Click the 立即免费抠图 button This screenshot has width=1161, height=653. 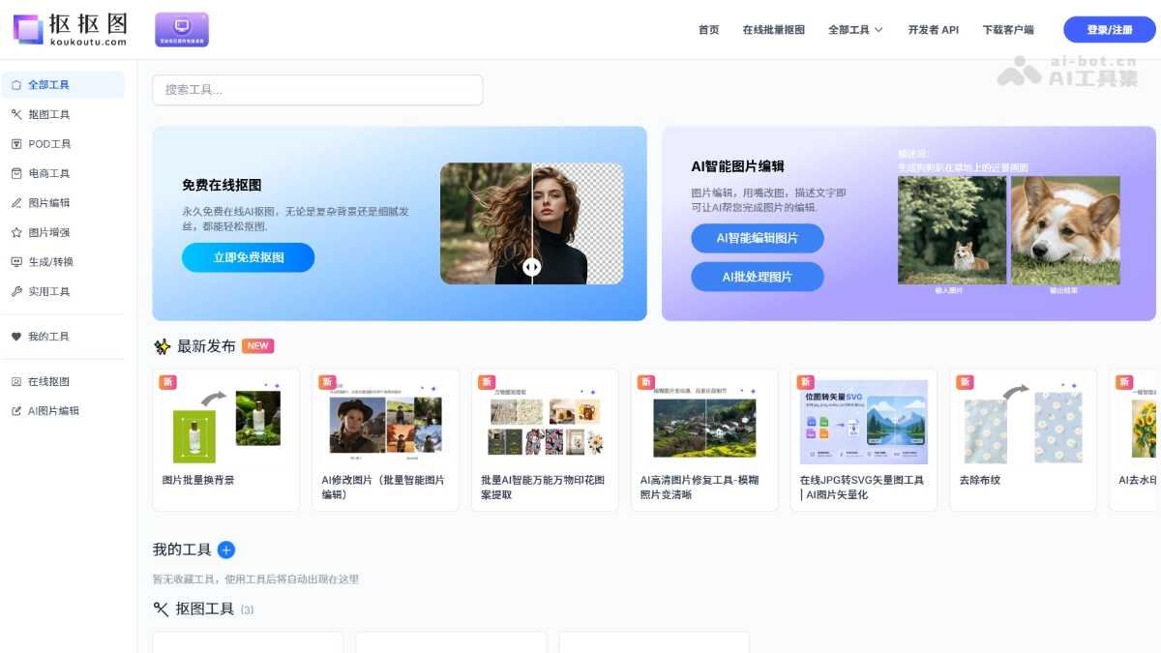point(249,257)
